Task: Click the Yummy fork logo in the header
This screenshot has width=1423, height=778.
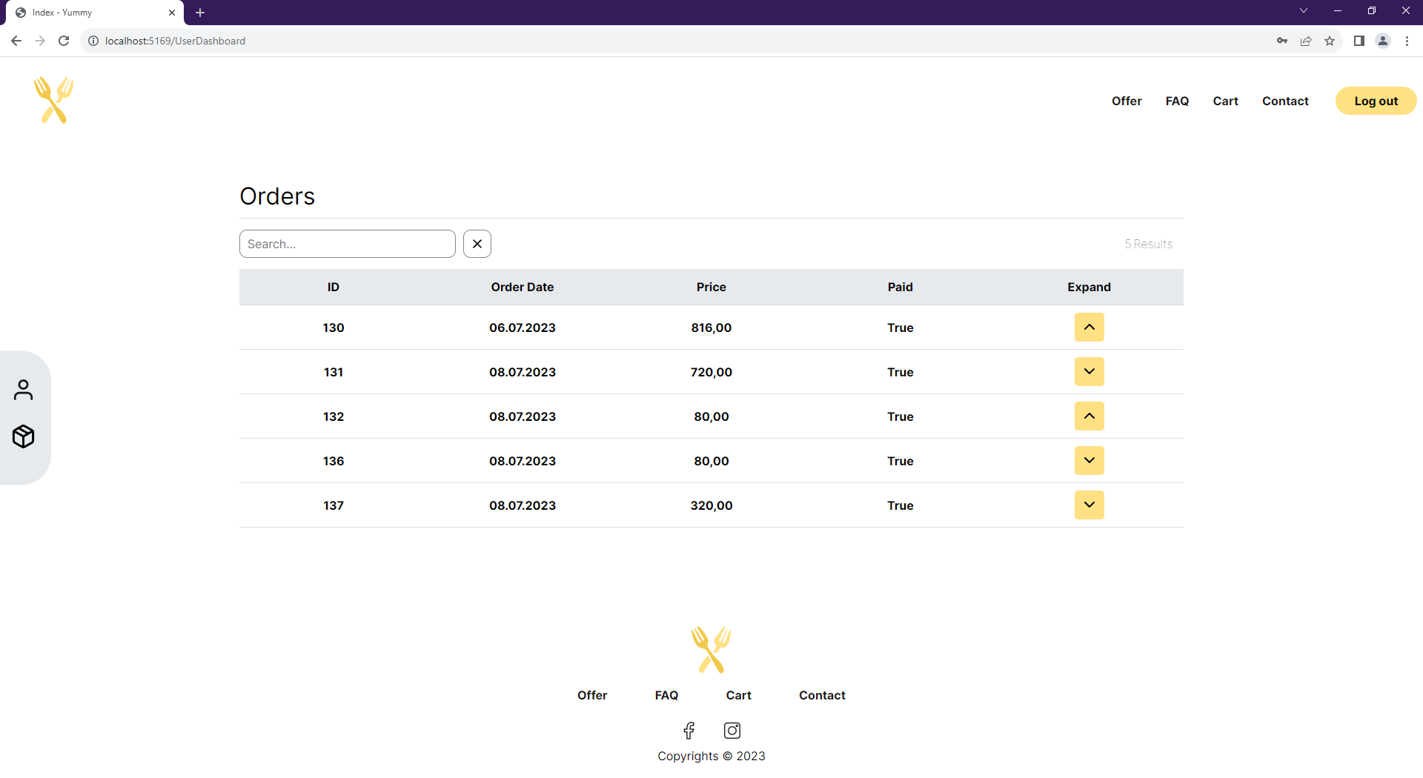Action: coord(53,99)
